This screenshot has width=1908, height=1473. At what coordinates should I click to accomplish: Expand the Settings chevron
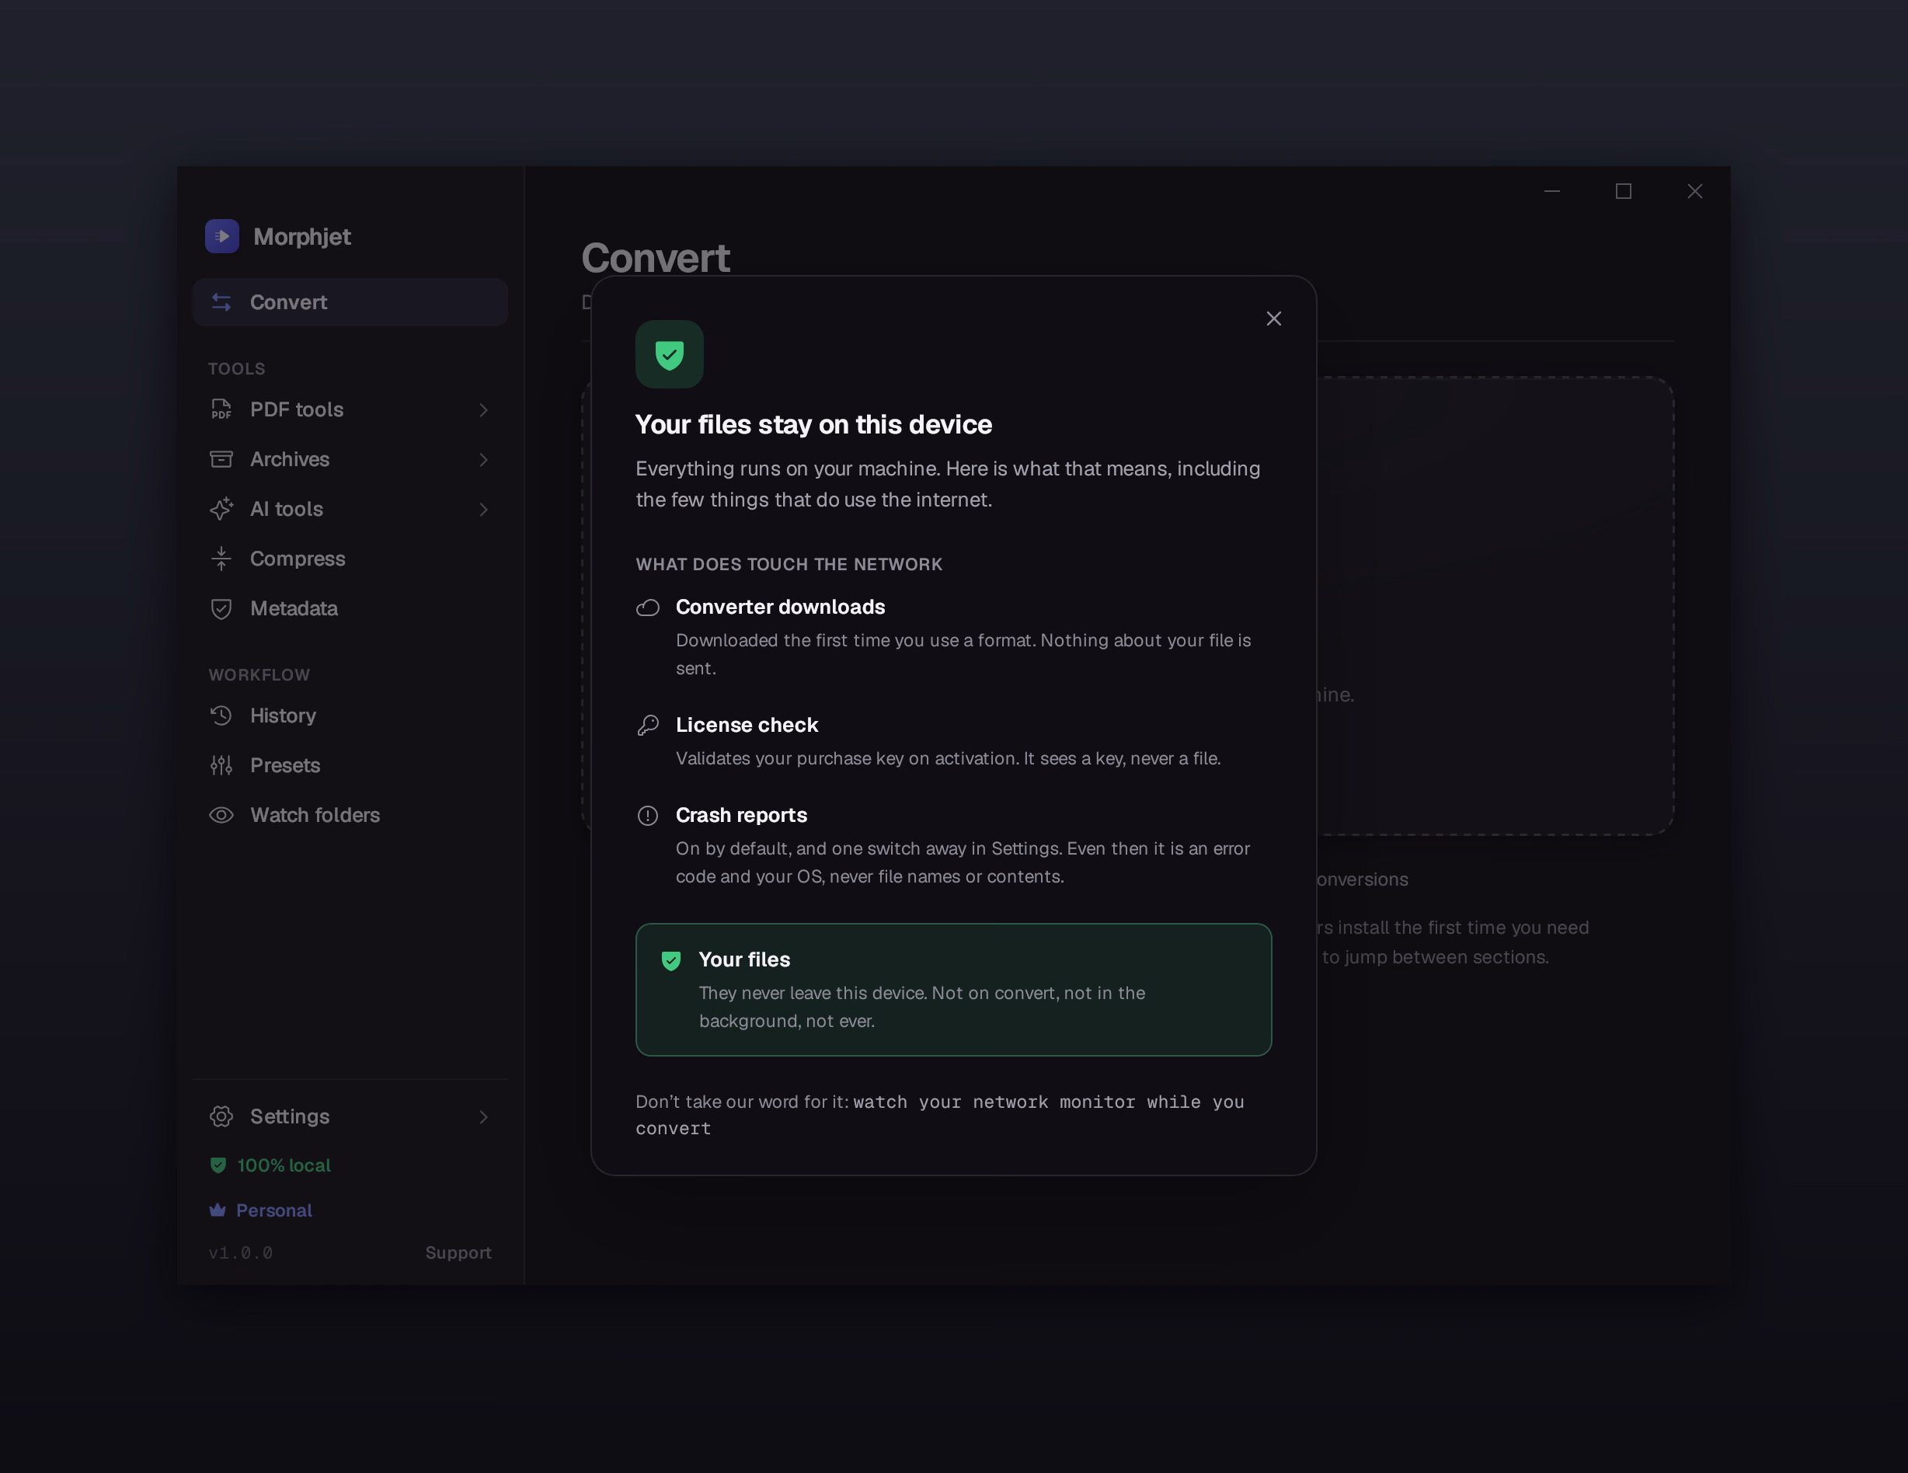click(483, 1116)
